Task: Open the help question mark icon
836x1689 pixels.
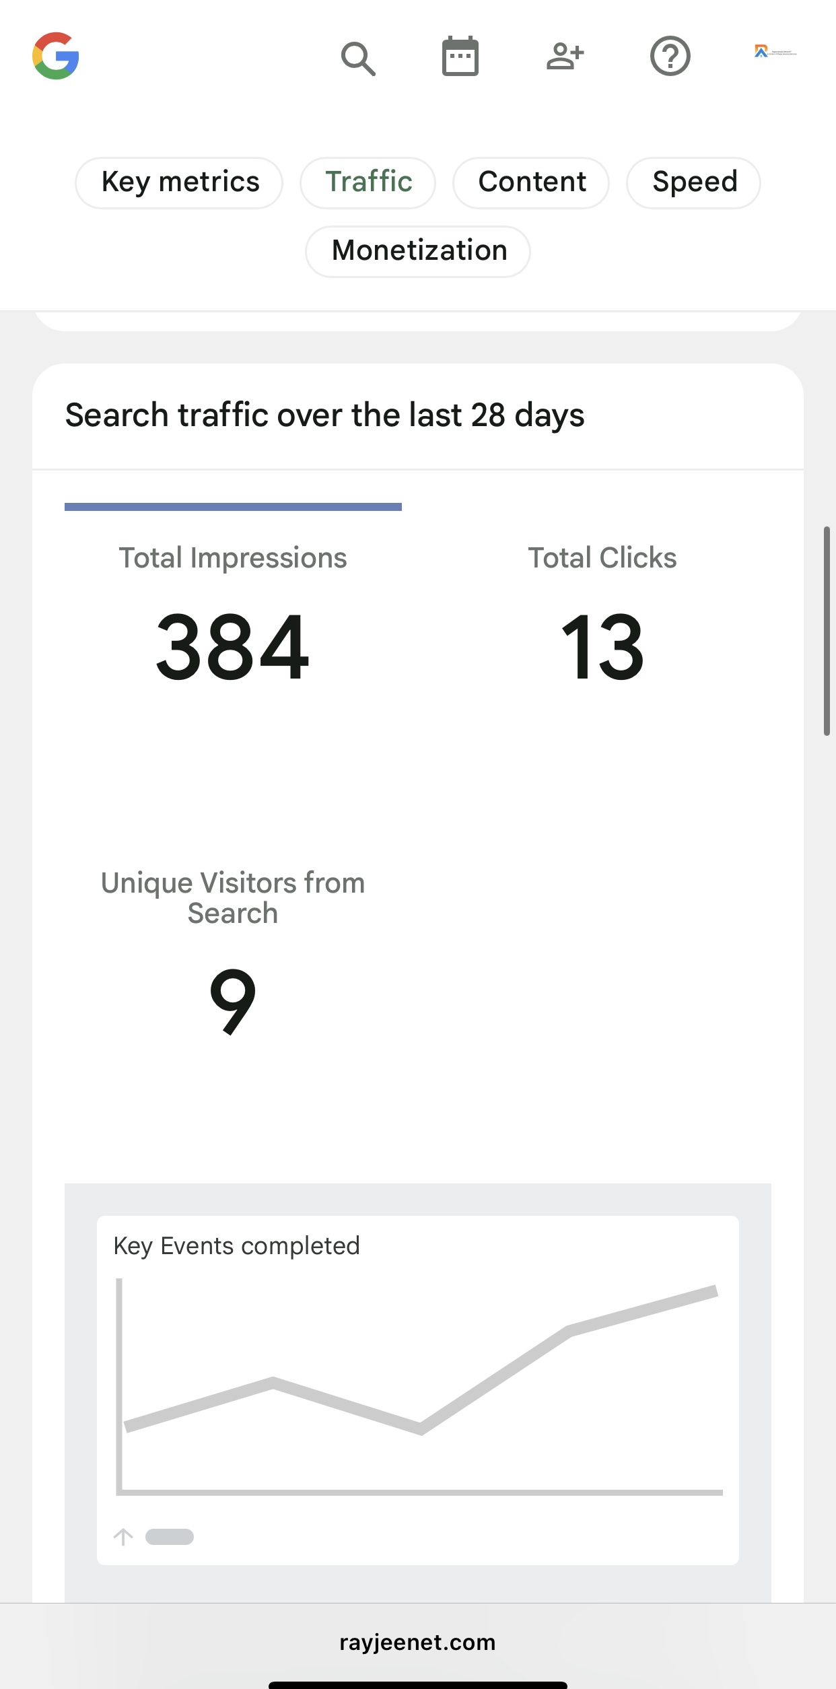Action: (670, 57)
